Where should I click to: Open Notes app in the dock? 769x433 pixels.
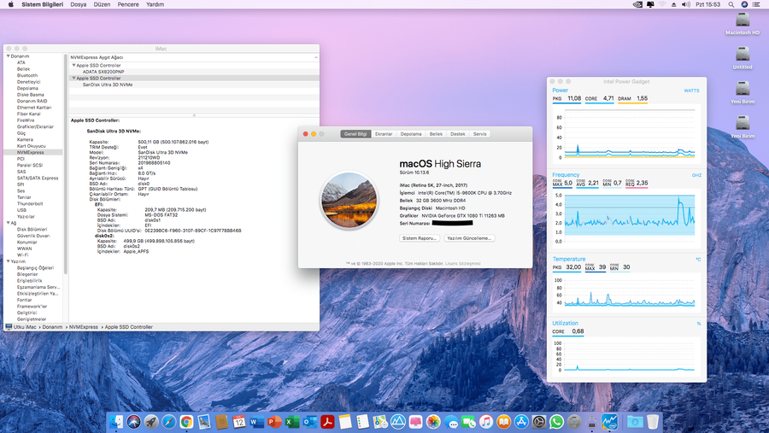[345, 422]
